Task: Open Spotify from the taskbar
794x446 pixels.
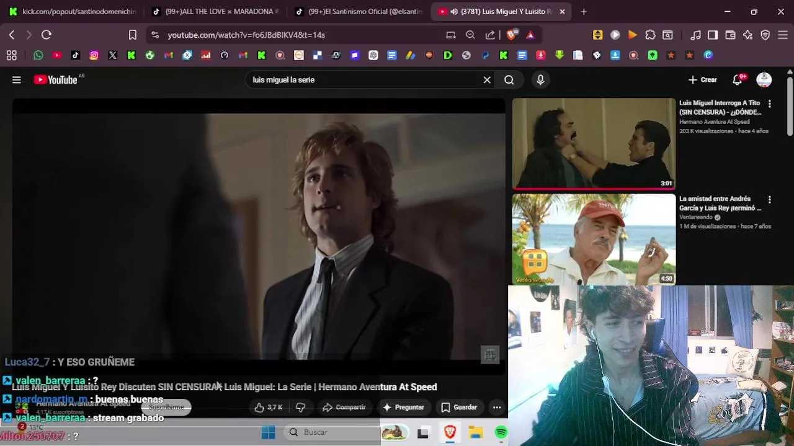Action: tap(501, 432)
